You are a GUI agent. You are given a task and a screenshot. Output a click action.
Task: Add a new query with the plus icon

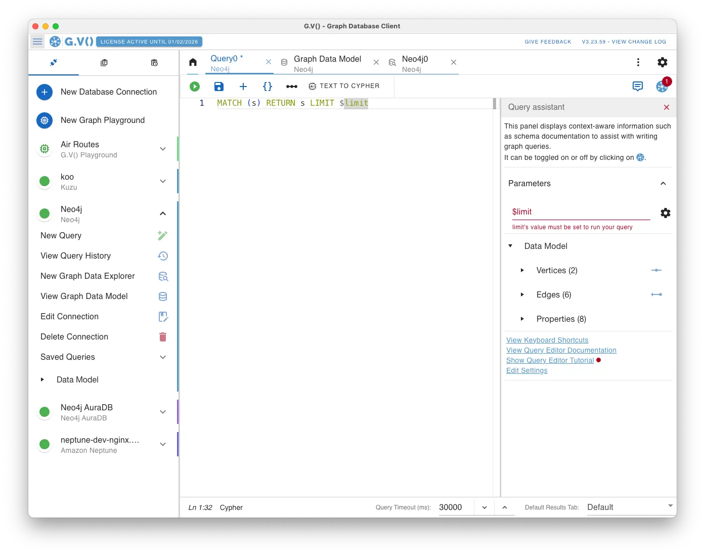(243, 87)
